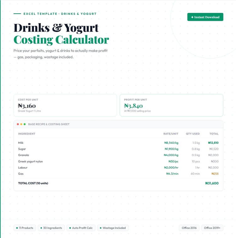Click the Ingredient column header
This screenshot has height=238, width=236.
tap(27, 134)
